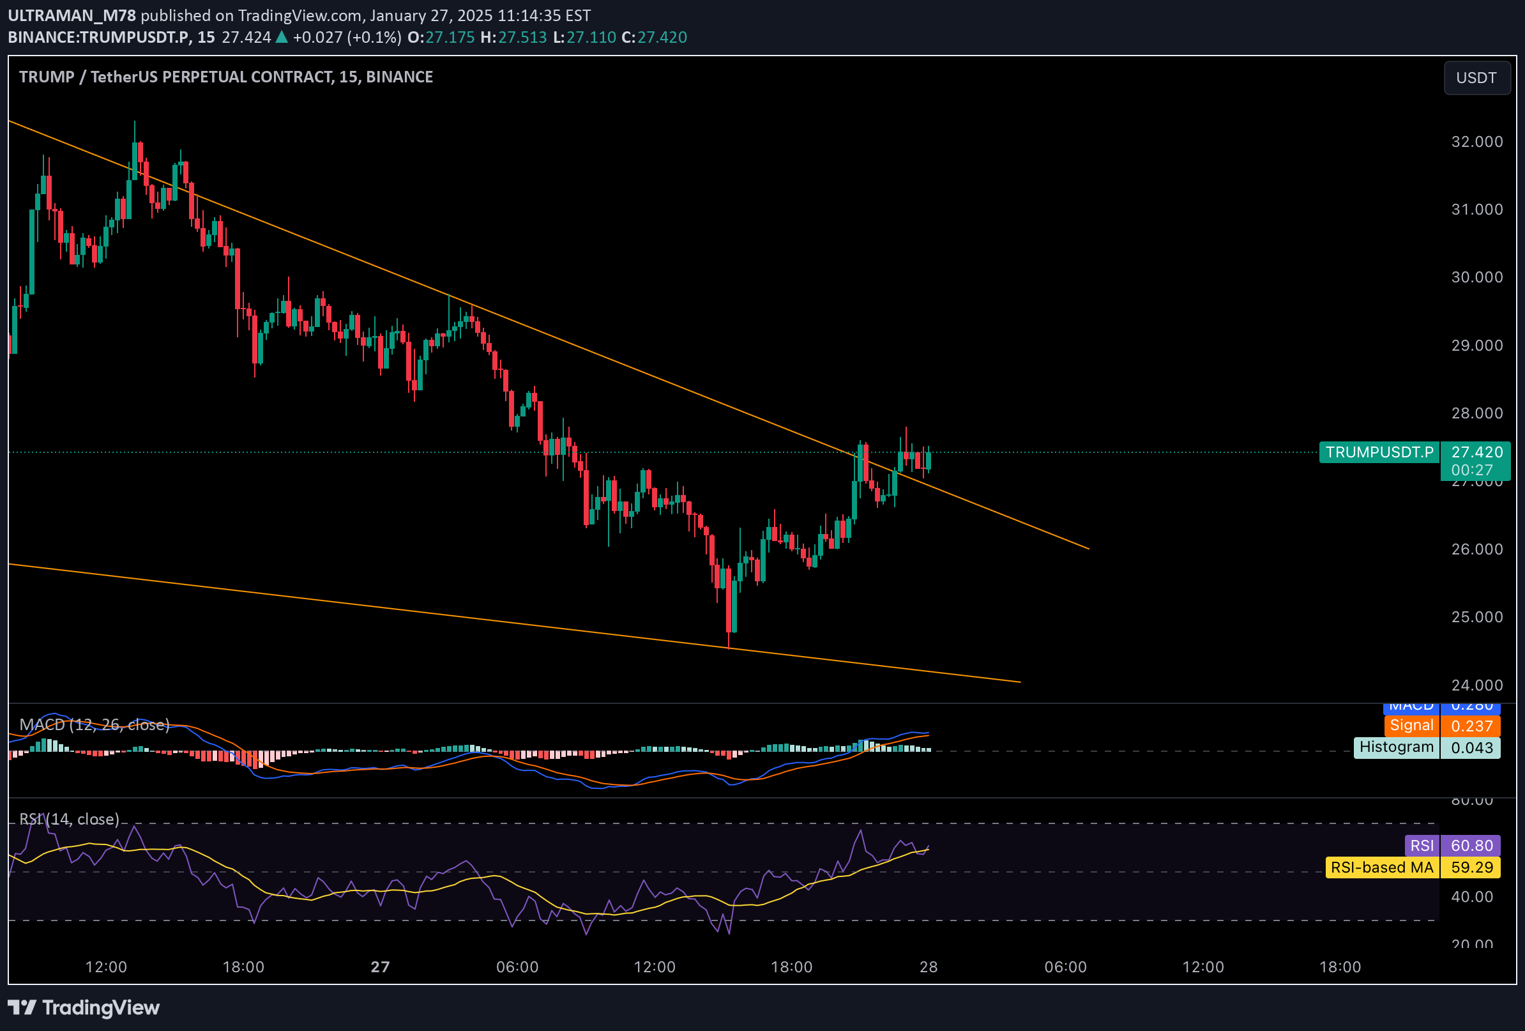The image size is (1525, 1031).
Task: Click the 25.000 price axis label
Action: (1476, 617)
